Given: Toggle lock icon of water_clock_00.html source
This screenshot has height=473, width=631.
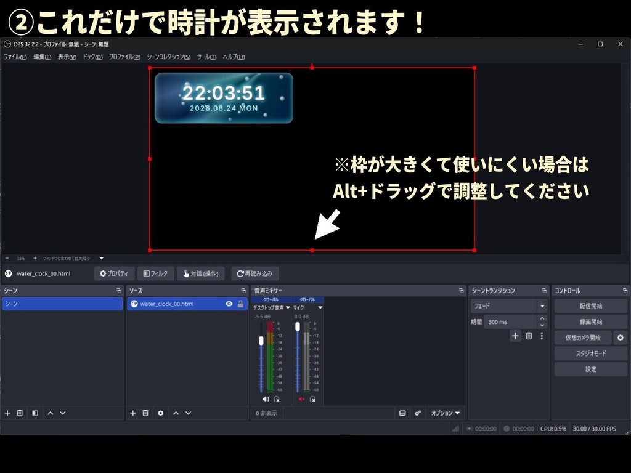Looking at the screenshot, I should 240,304.
